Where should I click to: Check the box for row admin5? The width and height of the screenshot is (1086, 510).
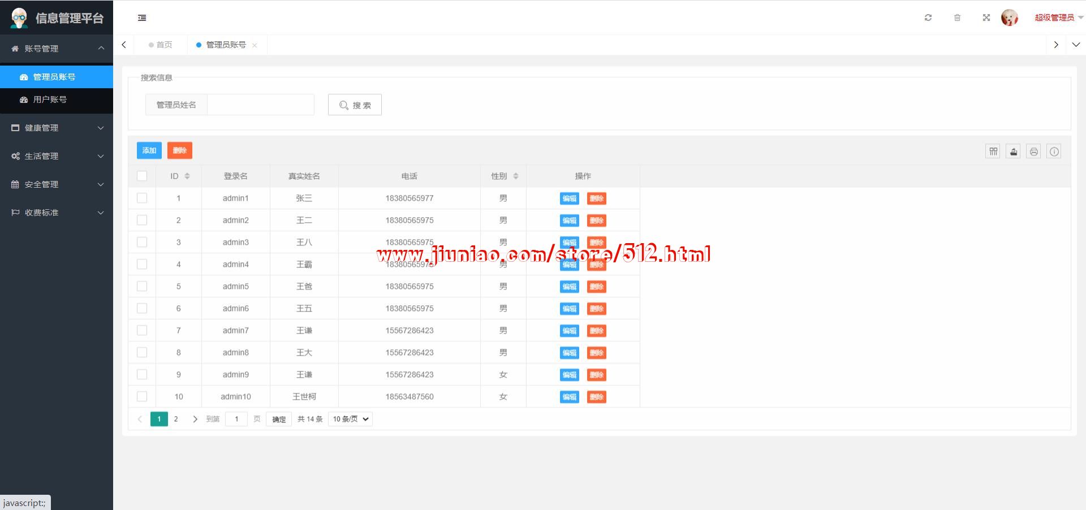142,286
